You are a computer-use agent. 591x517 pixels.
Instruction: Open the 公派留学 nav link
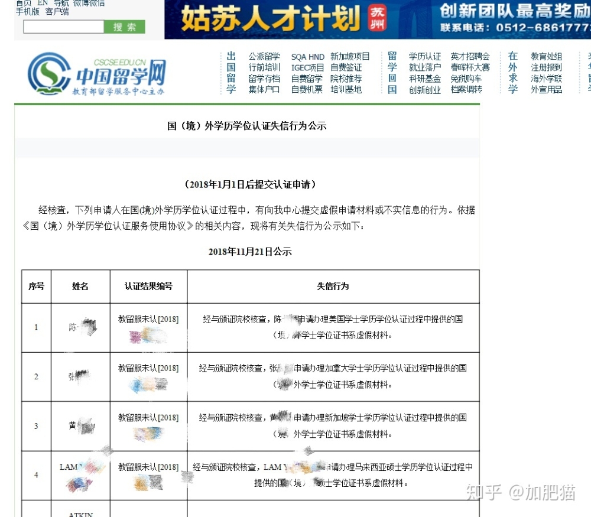[x=264, y=57]
